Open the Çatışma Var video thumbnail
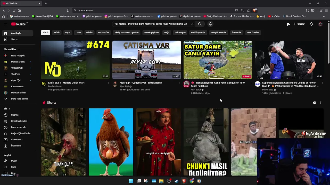This screenshot has height=185, width=330. point(146,60)
